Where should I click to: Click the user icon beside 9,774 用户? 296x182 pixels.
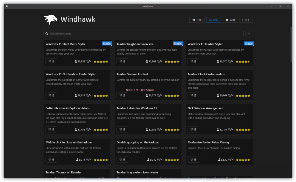pos(77,160)
